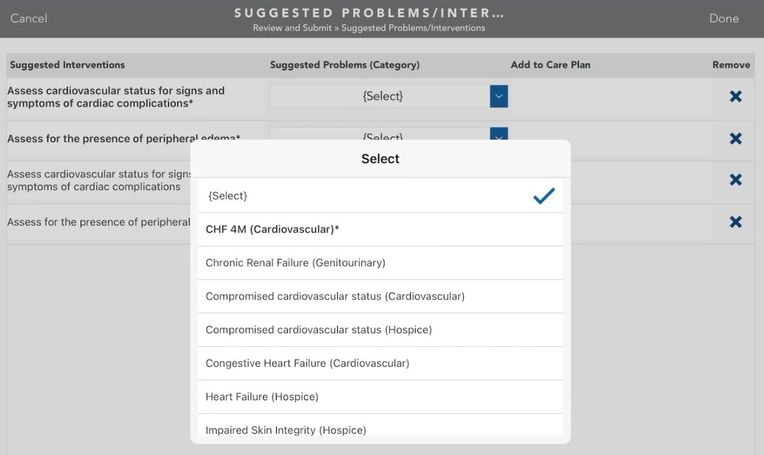This screenshot has height=455, width=764.
Task: Click the remove X in the fourth row
Action: pos(735,222)
